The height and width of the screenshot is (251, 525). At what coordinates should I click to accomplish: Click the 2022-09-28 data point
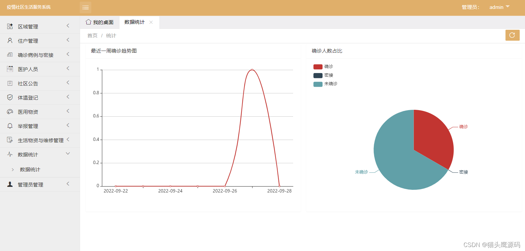(280, 186)
